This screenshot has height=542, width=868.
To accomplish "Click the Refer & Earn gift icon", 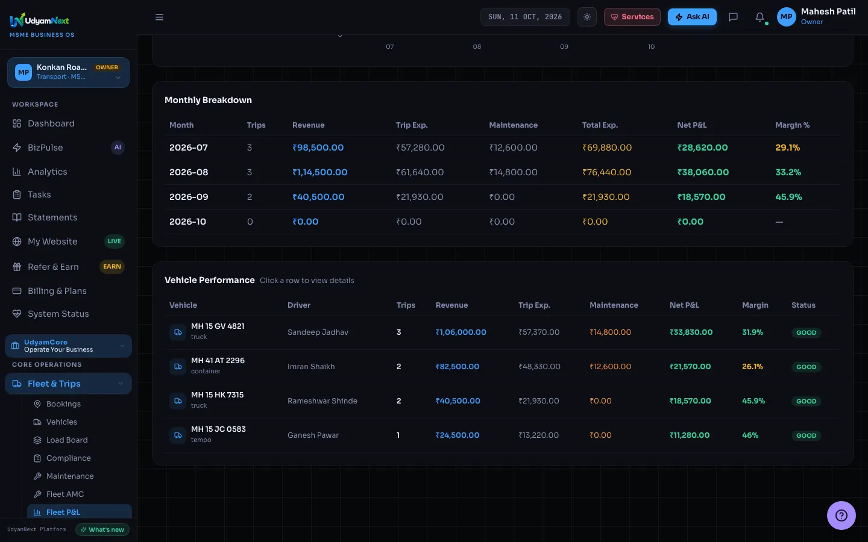I will coord(17,267).
